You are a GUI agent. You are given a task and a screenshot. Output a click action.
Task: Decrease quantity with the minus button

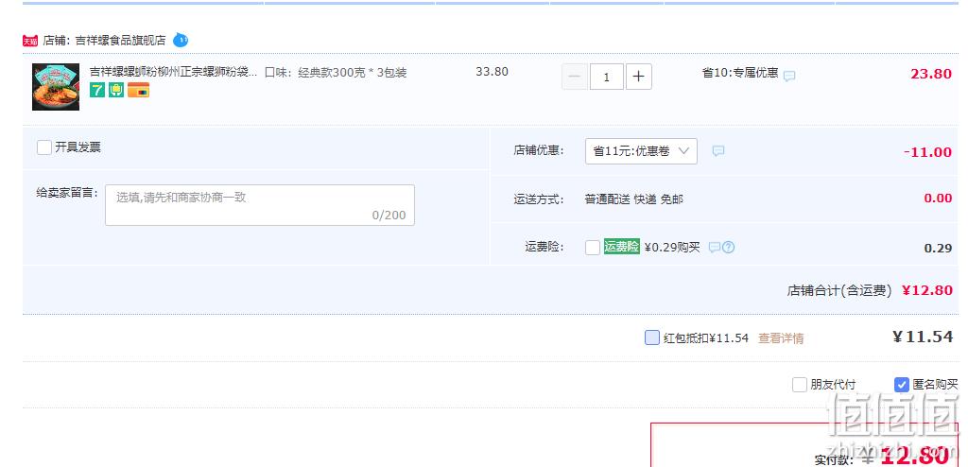pyautogui.click(x=575, y=77)
